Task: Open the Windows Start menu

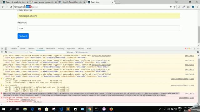Action: click(x=3, y=109)
